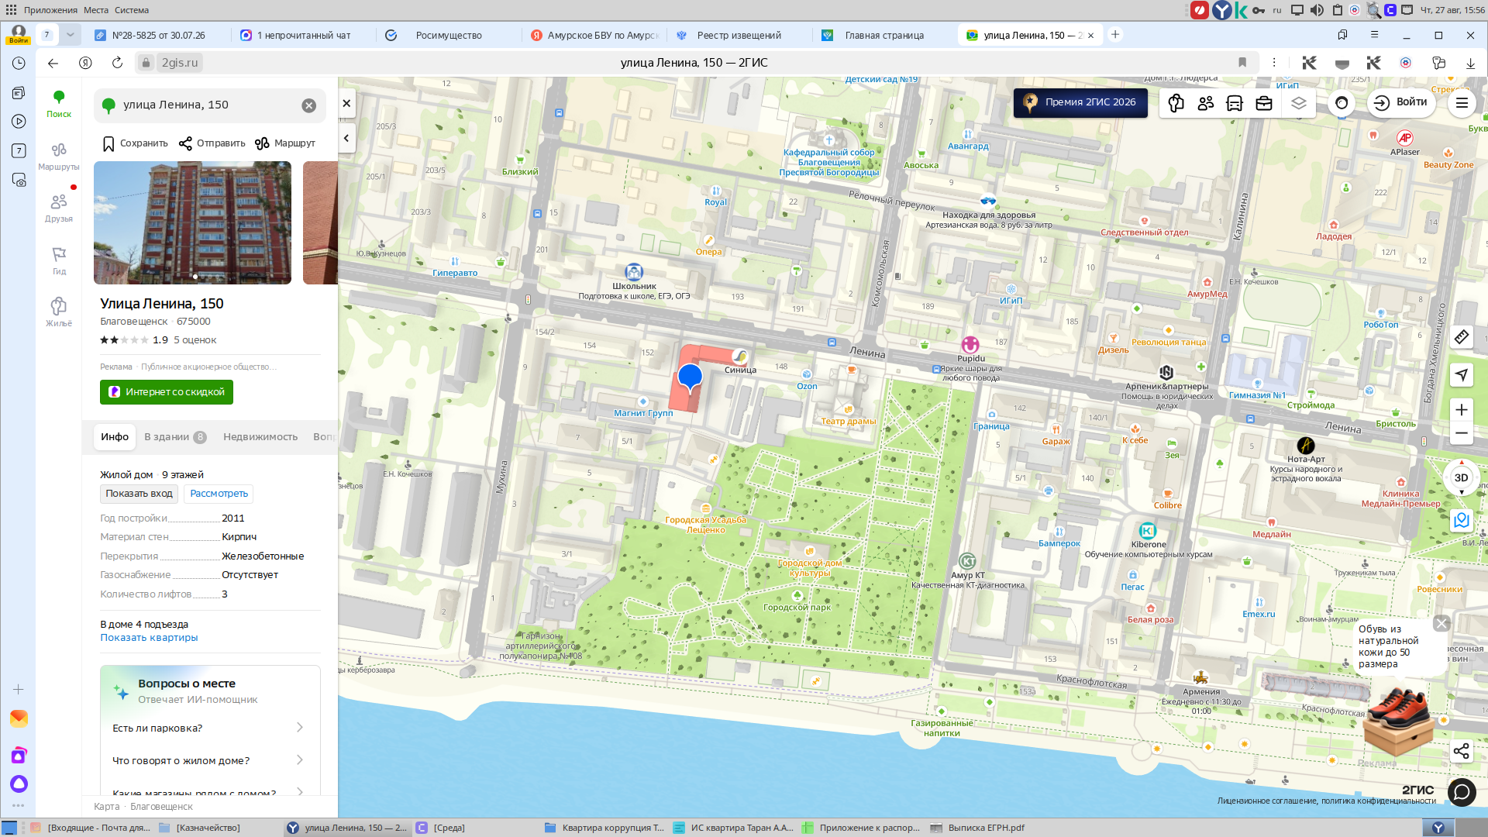Clear the search field with X
Screen dimensions: 1488x837
coord(308,105)
